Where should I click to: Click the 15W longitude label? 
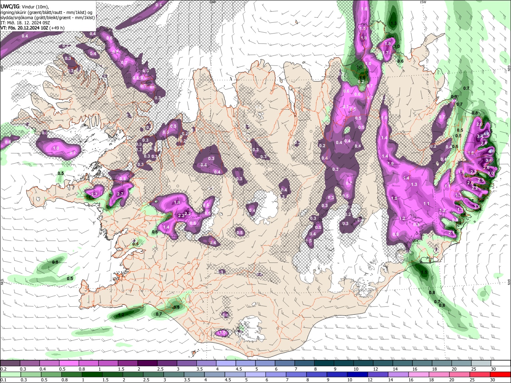pyautogui.click(x=423, y=2)
